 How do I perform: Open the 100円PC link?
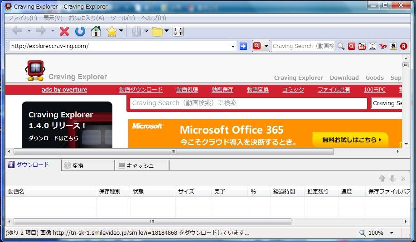(375, 90)
